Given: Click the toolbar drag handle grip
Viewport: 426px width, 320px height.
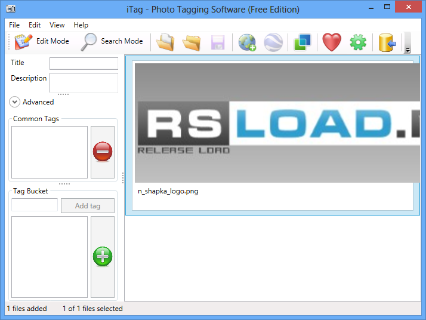Looking at the screenshot, I should (9, 42).
